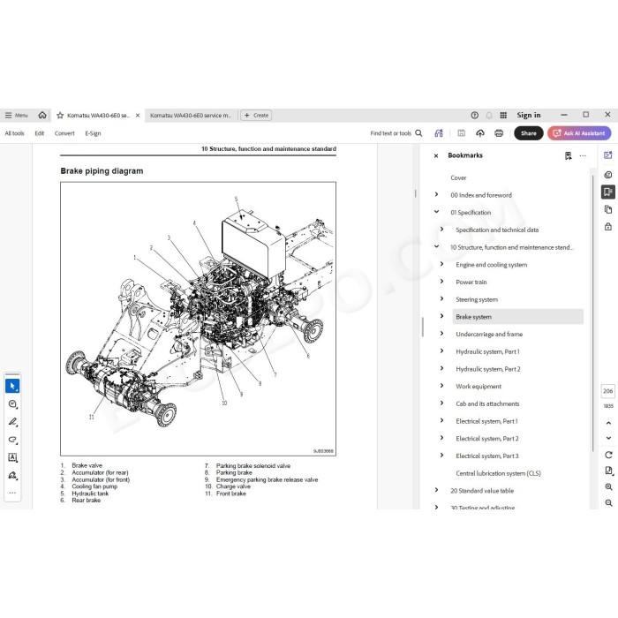Expand Specification and technical data bookmark
Image resolution: width=618 pixels, height=618 pixels.
click(441, 229)
